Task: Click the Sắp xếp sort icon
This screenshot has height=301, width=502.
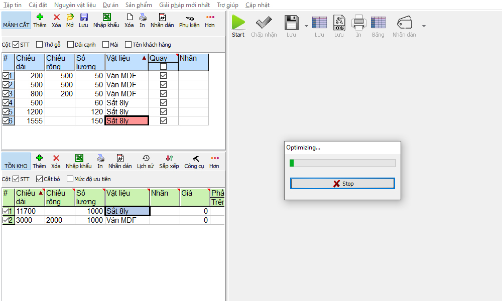Action: pyautogui.click(x=169, y=159)
